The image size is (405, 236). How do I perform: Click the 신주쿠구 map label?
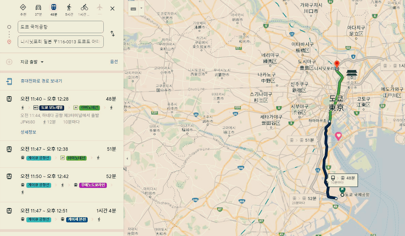tap(299, 87)
